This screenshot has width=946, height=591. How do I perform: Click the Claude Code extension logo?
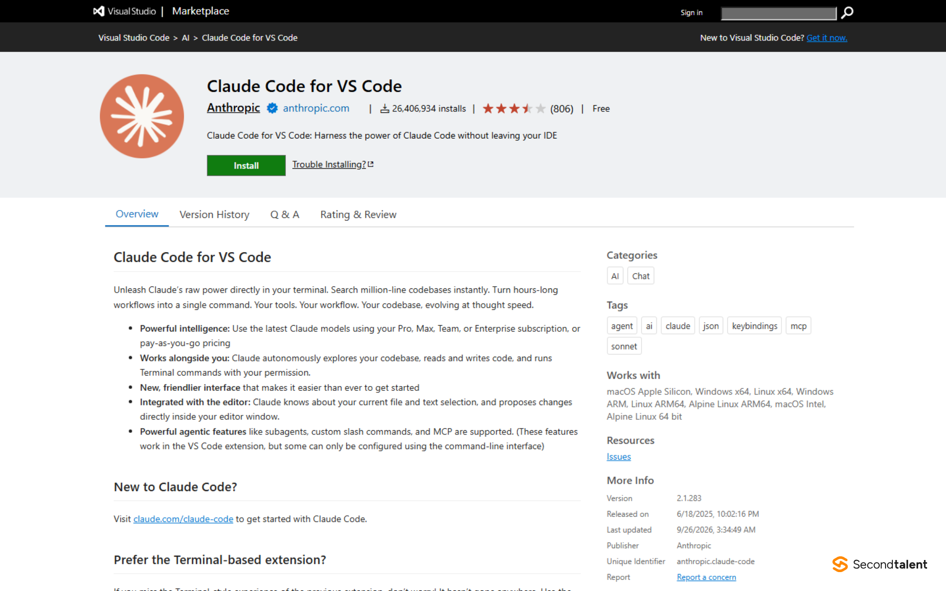142,116
